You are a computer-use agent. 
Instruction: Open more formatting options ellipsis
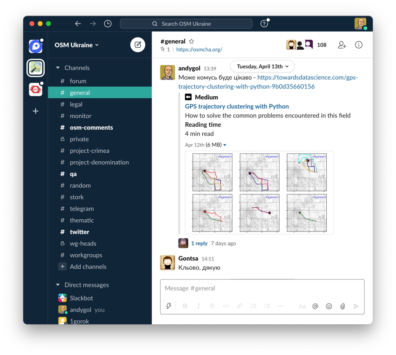[281, 306]
